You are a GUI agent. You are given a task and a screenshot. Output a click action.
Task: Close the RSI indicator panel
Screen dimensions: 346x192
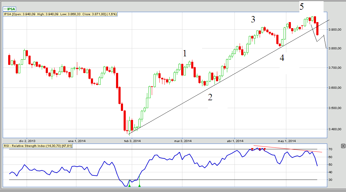pos(343,146)
